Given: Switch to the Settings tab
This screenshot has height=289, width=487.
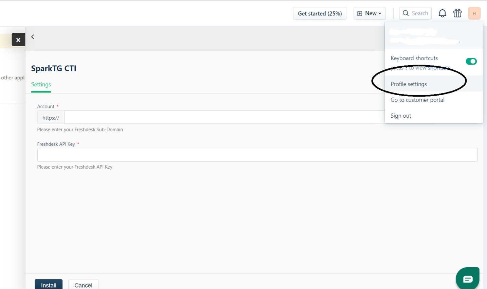Looking at the screenshot, I should tap(41, 84).
